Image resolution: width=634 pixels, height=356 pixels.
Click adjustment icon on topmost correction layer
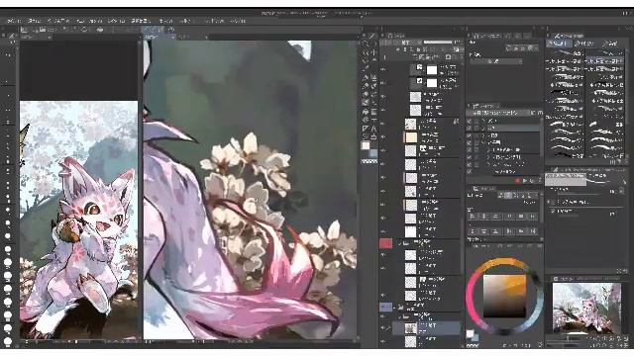coord(419,67)
